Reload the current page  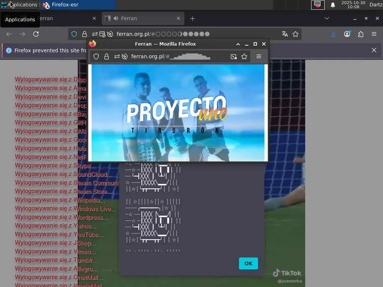tap(36, 34)
